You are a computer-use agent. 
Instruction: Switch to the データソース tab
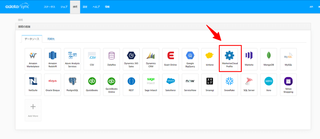pos(32,39)
